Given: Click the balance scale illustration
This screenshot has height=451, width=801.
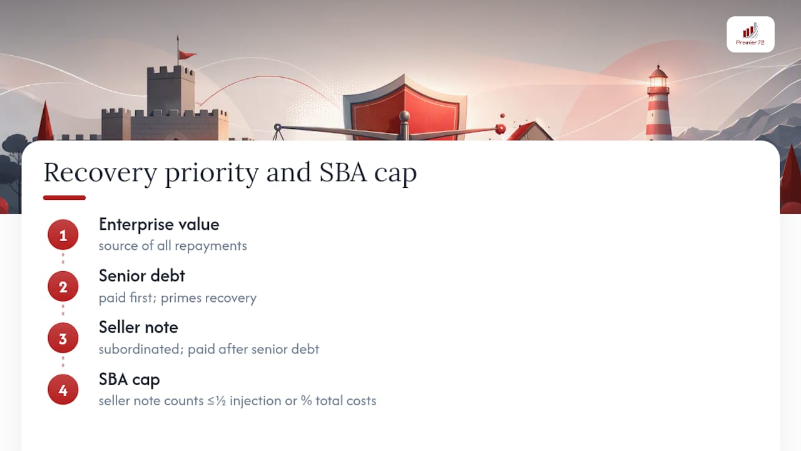Looking at the screenshot, I should pos(389,127).
